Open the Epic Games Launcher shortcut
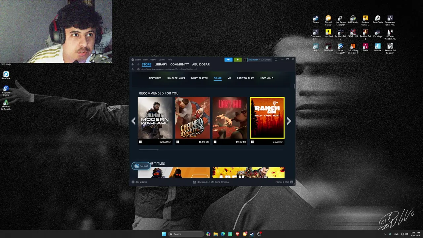Viewport: 423px width, 238px height. pos(340,20)
